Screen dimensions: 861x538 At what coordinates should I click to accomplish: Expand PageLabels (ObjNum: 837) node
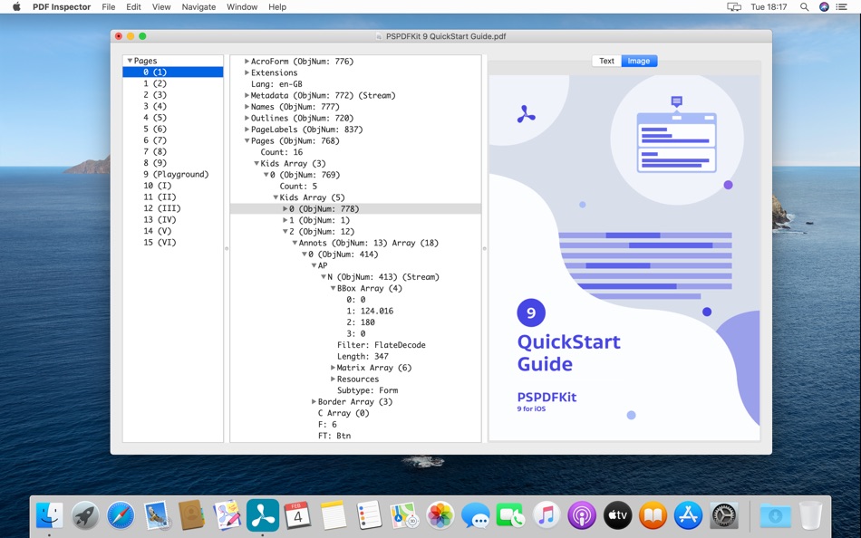coord(247,129)
